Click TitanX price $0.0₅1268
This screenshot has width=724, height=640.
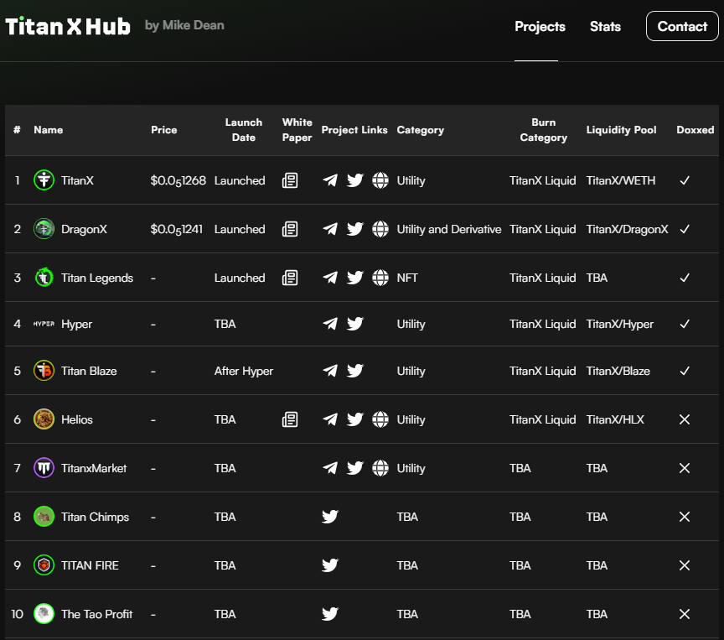[178, 180]
